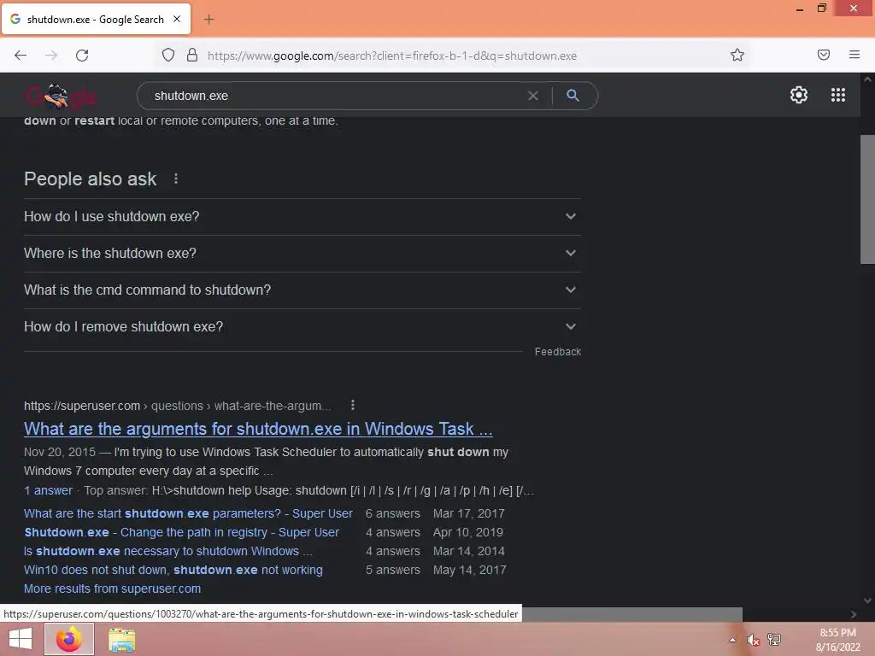Click the network tray icon

pyautogui.click(x=774, y=639)
